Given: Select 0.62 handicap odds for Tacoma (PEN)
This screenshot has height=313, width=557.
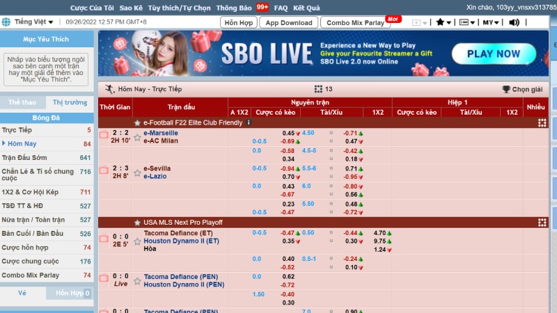Looking at the screenshot, I should [288, 276].
